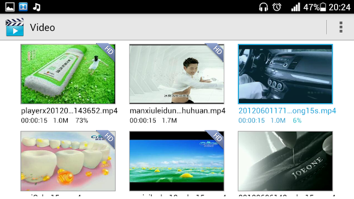Tap the 6% progress value under highlighted video

297,120
